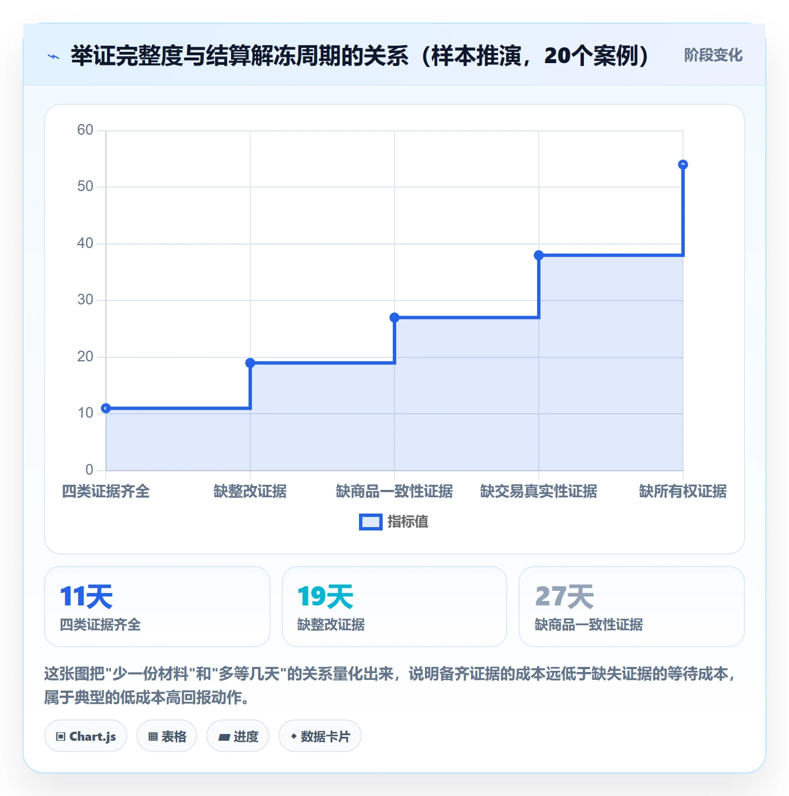Screen dimensions: 789x796
Task: Toggle the 指标值 legend swatch
Action: 371,522
